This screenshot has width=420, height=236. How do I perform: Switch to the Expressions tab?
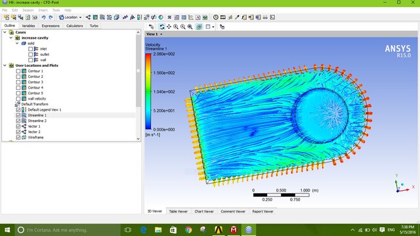(x=51, y=26)
